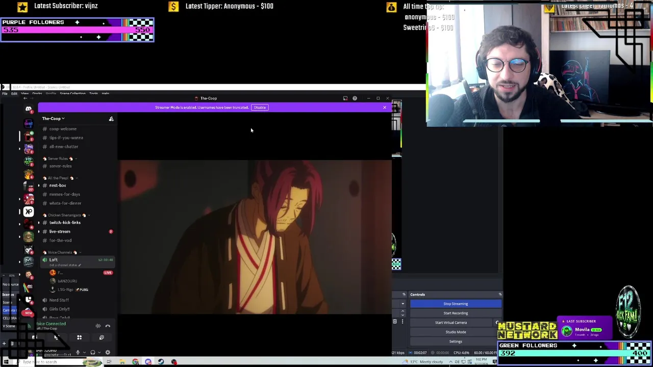Open OBS Scene Collection menu
Viewport: 653px width, 367px height.
(x=72, y=94)
